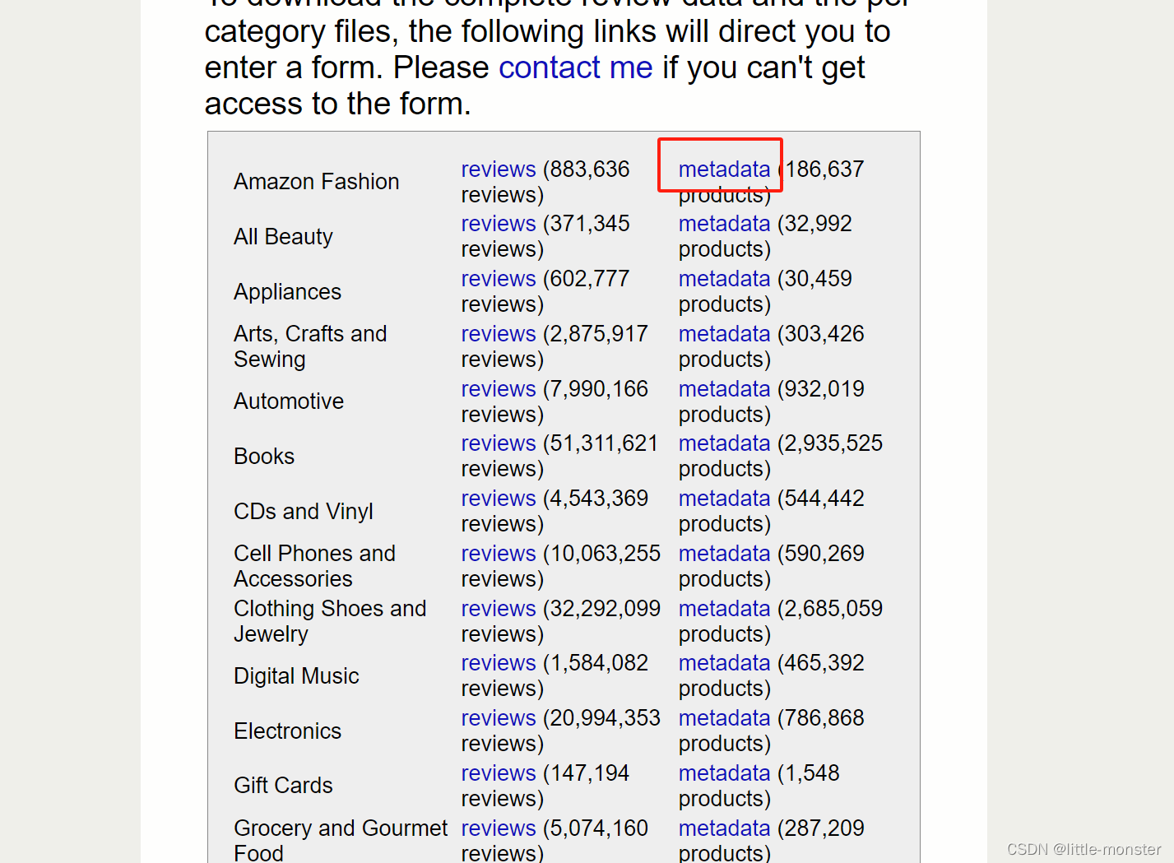This screenshot has height=863, width=1174.
Task: Open Electronics metadata link
Action: pos(724,718)
